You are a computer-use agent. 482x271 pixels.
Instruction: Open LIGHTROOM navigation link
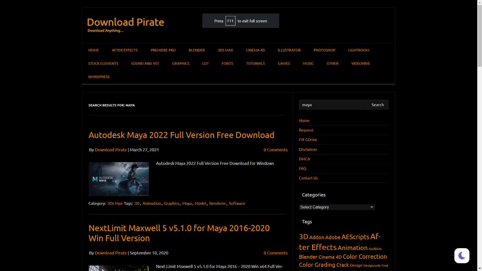click(x=359, y=50)
